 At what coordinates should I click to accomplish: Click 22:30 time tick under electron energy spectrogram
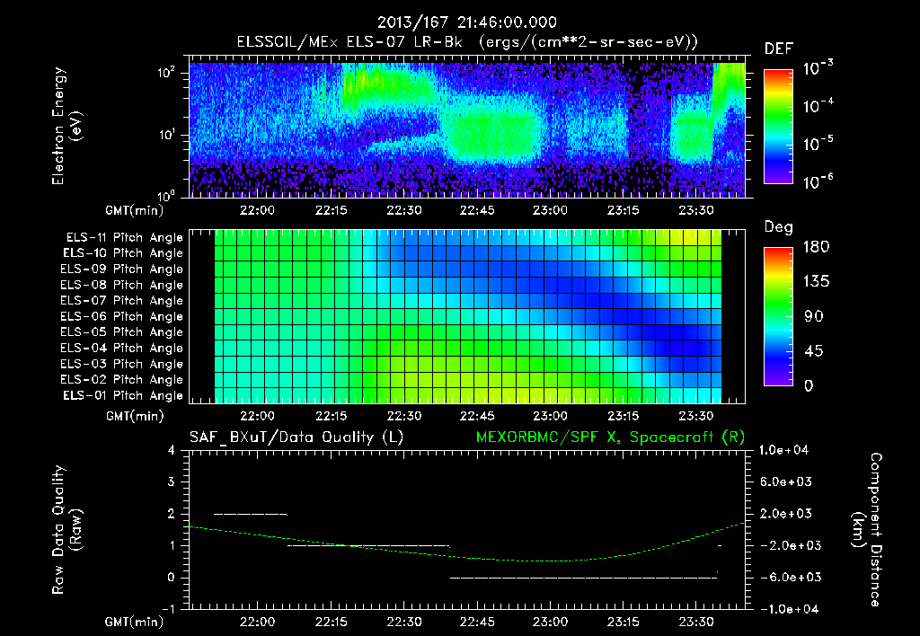coord(404,210)
